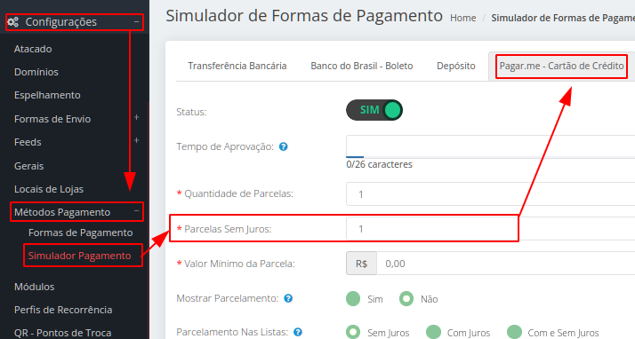Expand the Feeds submenu
This screenshot has width=635, height=339.
pos(136,140)
